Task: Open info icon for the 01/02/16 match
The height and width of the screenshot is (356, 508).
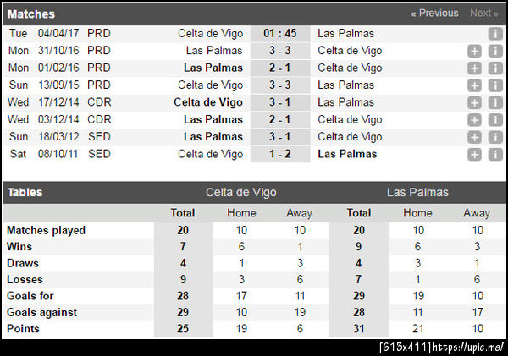Action: coord(495,68)
